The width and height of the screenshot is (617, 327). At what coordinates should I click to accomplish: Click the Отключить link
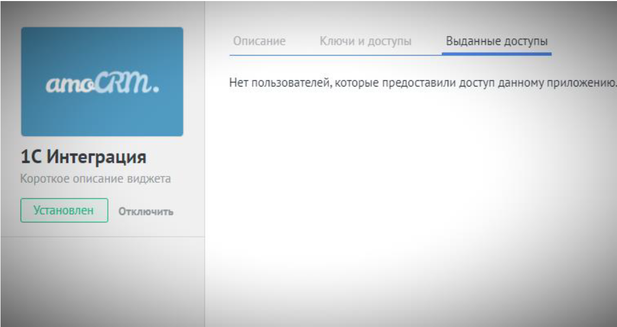(146, 212)
